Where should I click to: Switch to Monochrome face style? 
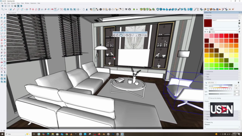21,6
